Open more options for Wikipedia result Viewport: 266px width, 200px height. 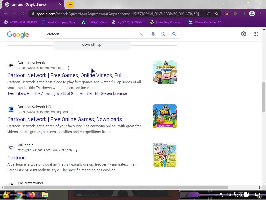point(76,150)
